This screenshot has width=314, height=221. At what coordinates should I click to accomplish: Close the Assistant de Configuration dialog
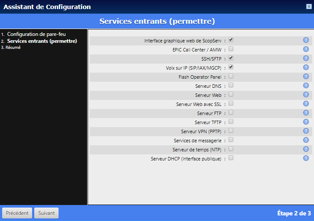pos(309,6)
